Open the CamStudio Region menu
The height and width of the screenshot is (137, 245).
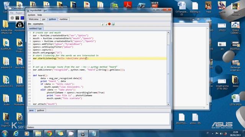point(19,13)
